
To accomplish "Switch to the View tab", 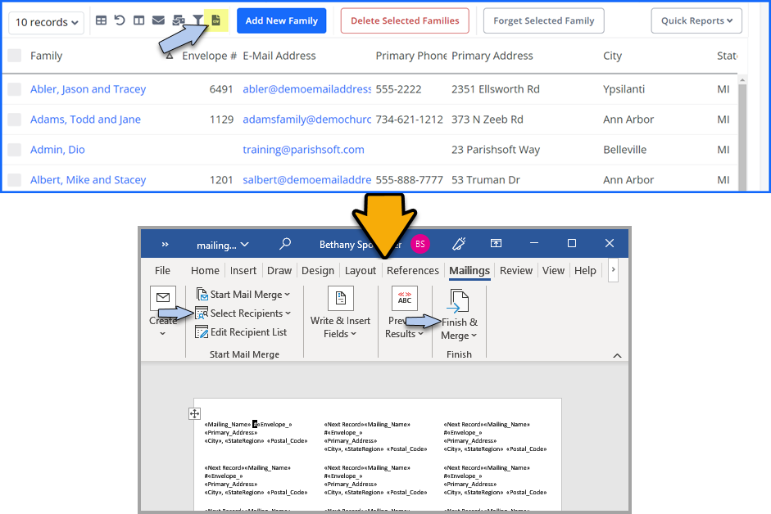I will pyautogui.click(x=553, y=271).
